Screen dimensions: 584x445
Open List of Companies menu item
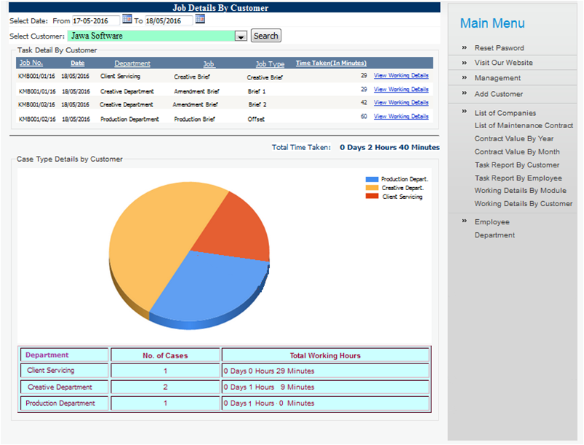(505, 113)
